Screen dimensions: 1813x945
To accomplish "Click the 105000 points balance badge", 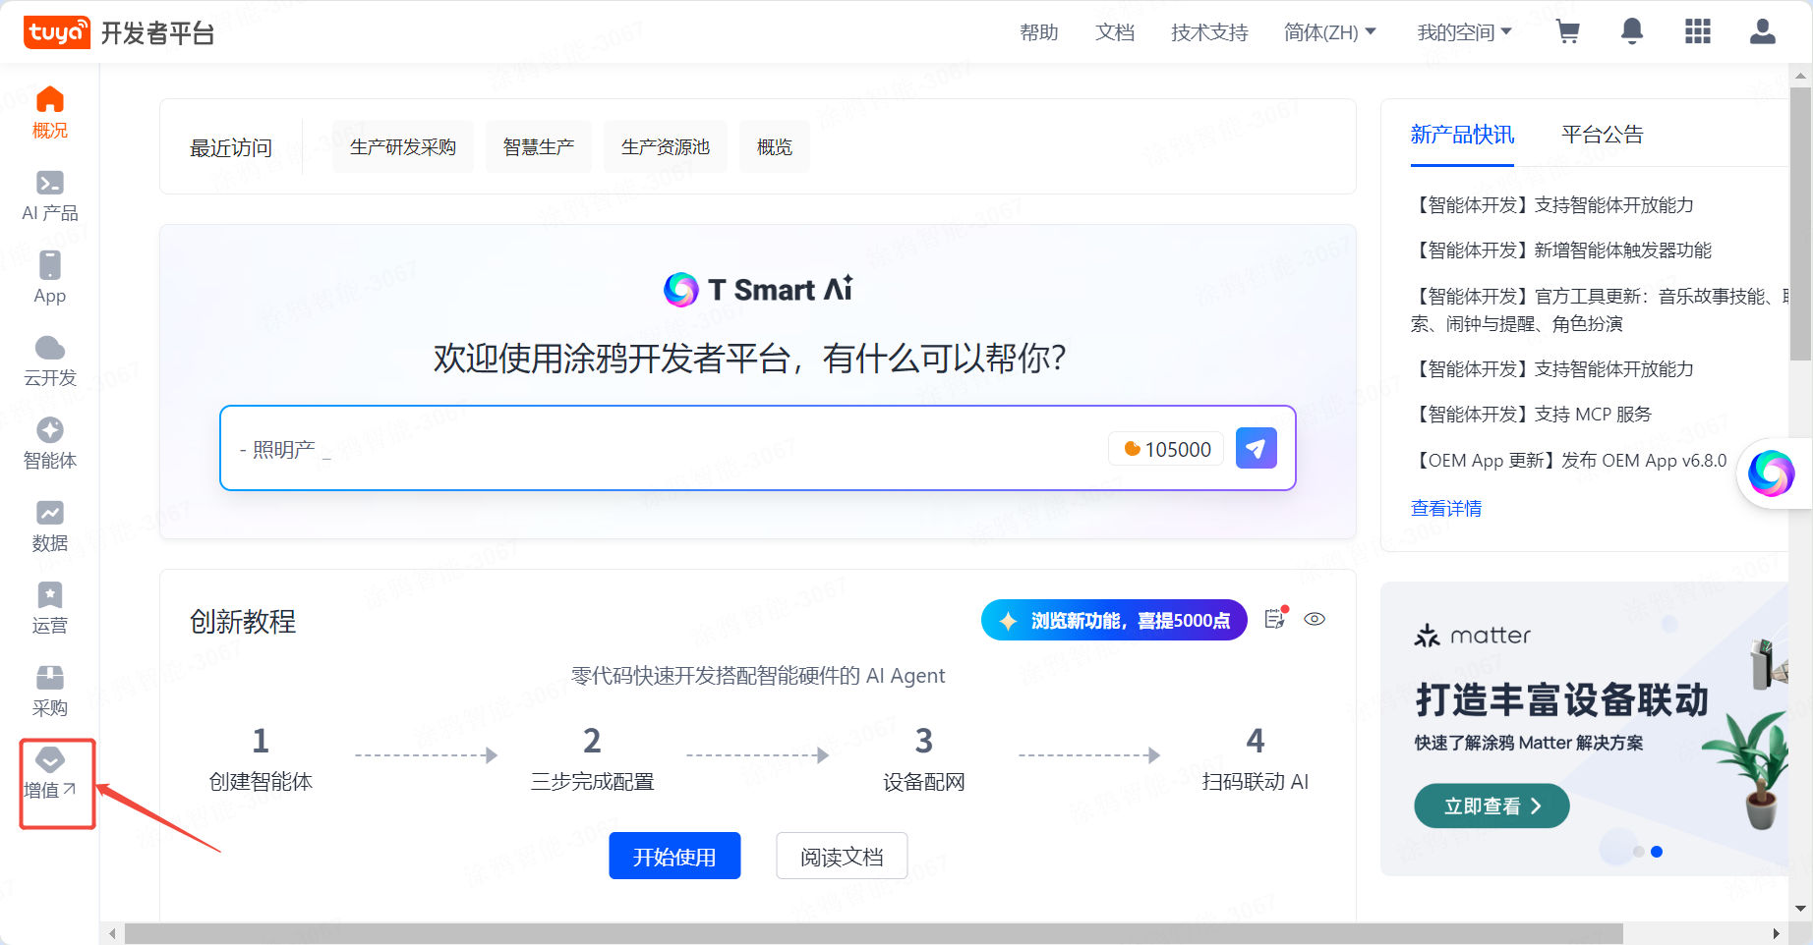I will click(1167, 449).
